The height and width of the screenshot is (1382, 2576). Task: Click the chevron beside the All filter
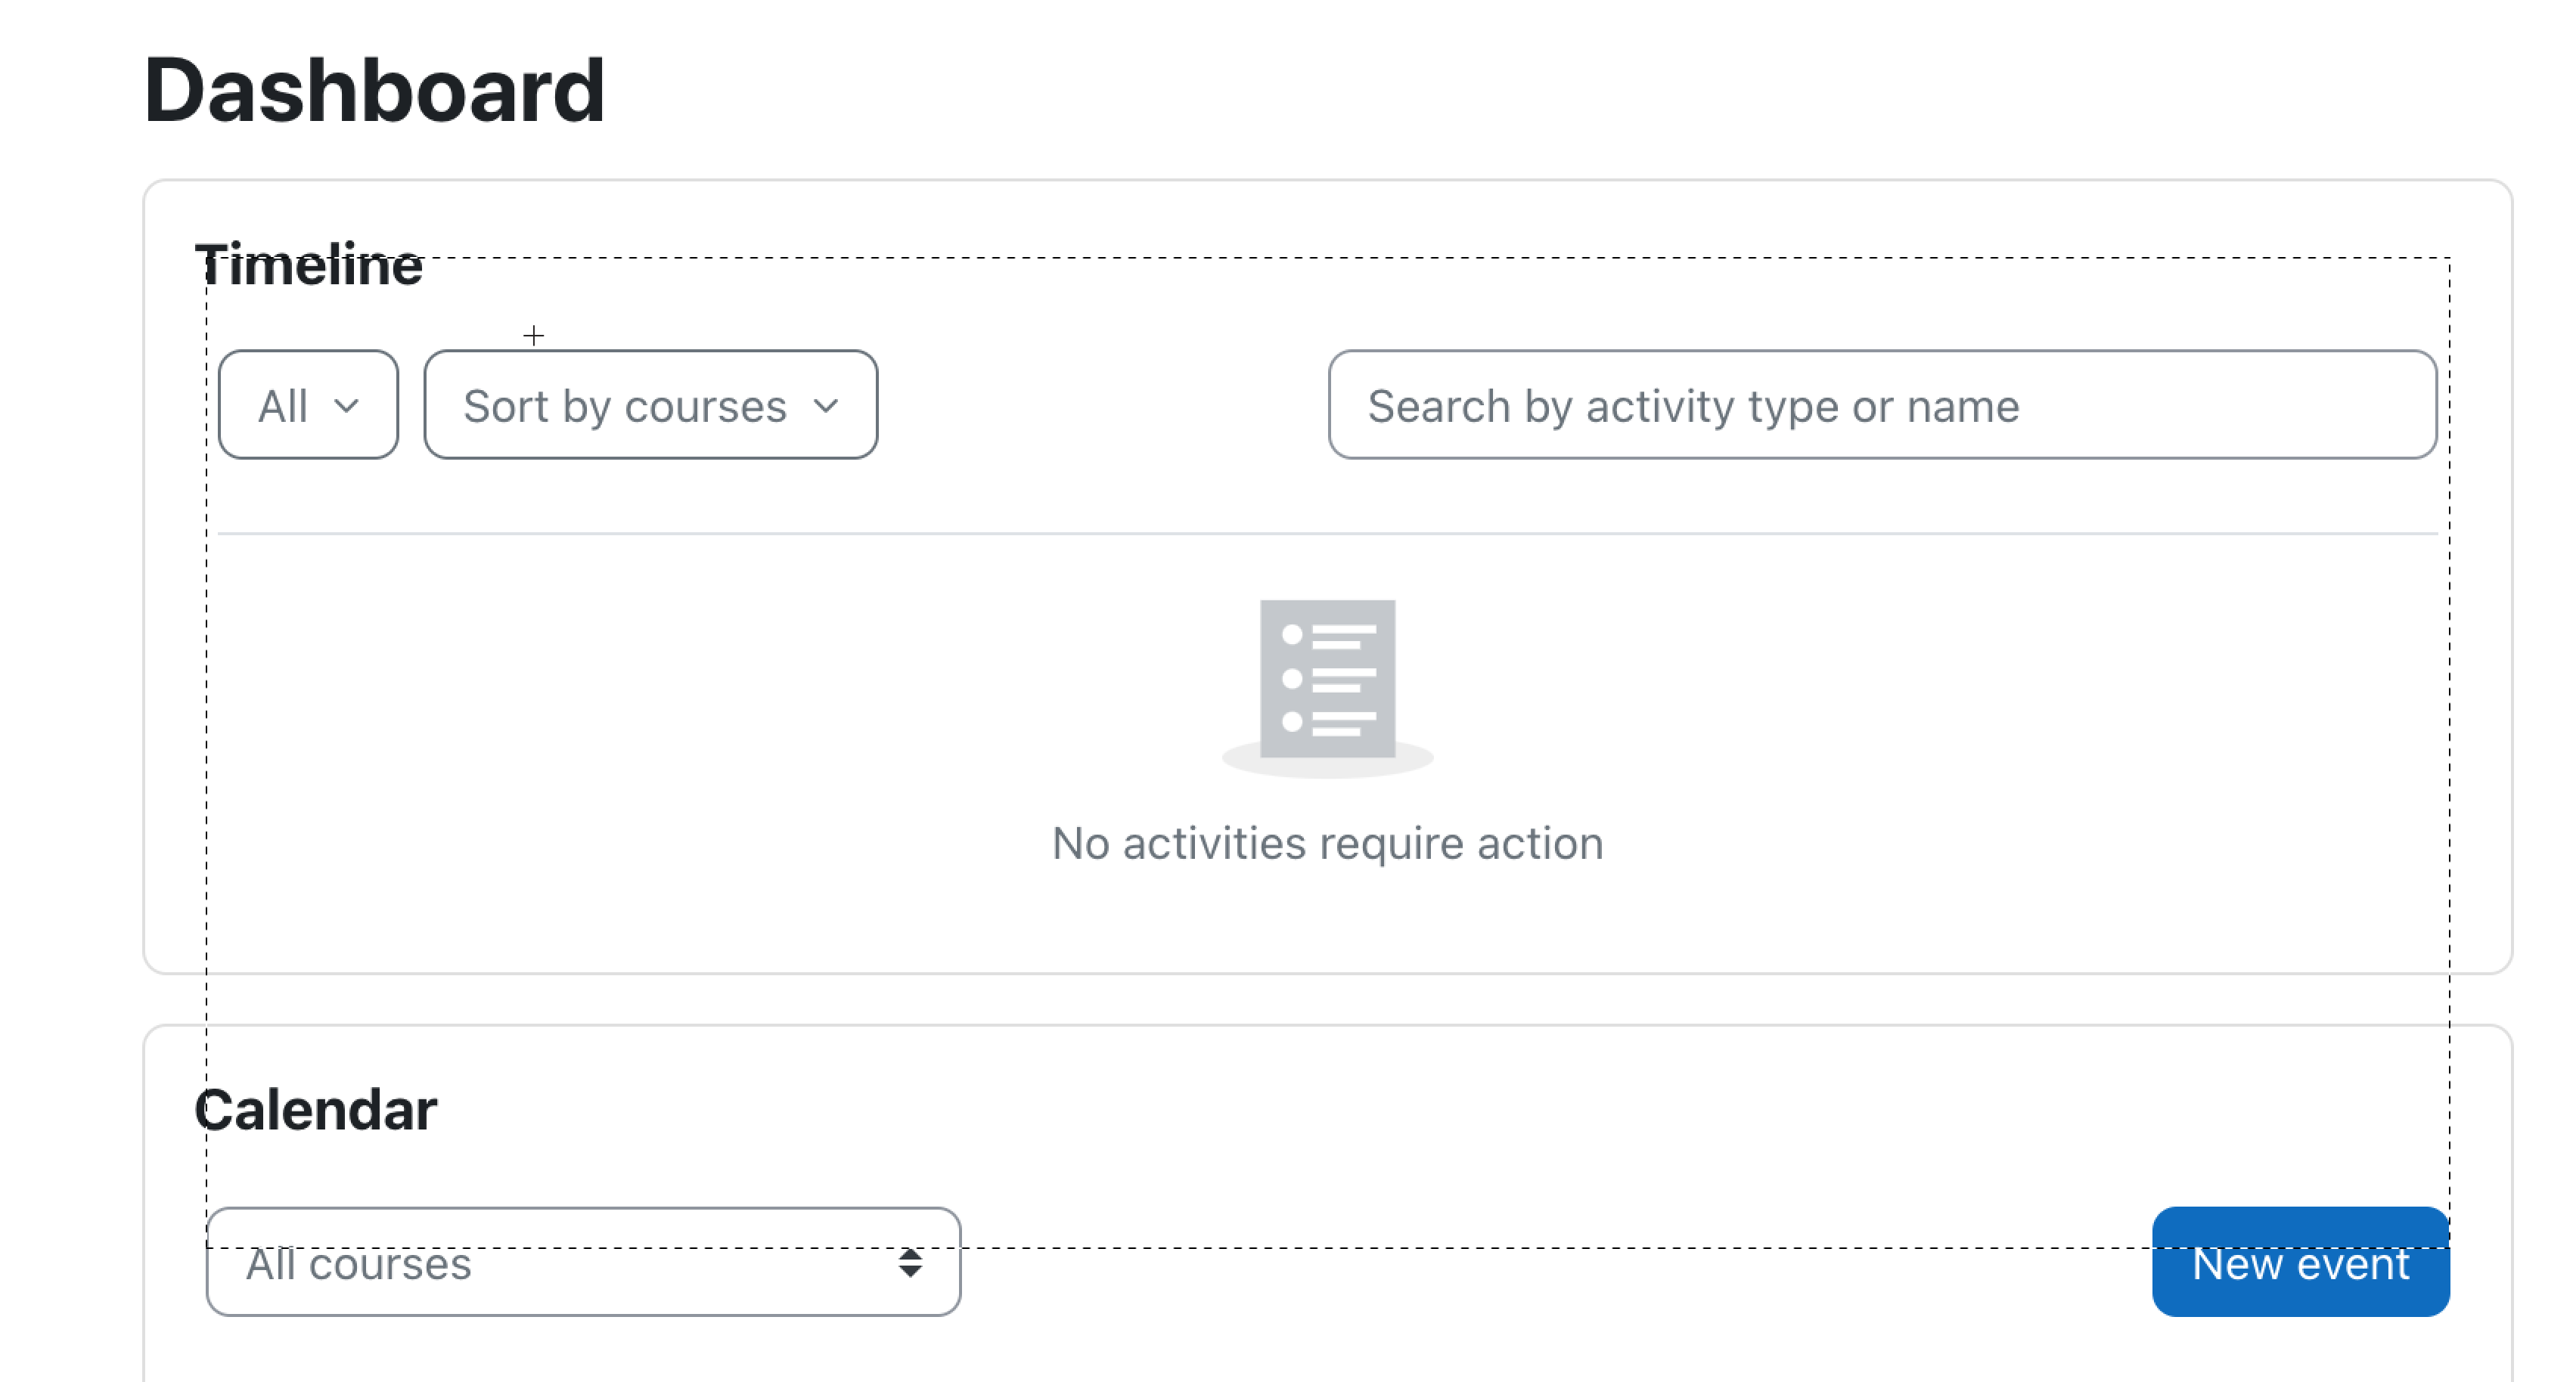(x=346, y=406)
